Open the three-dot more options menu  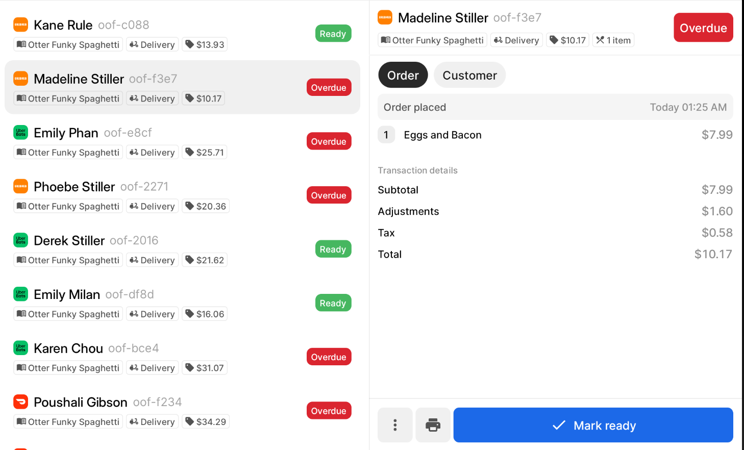[395, 425]
